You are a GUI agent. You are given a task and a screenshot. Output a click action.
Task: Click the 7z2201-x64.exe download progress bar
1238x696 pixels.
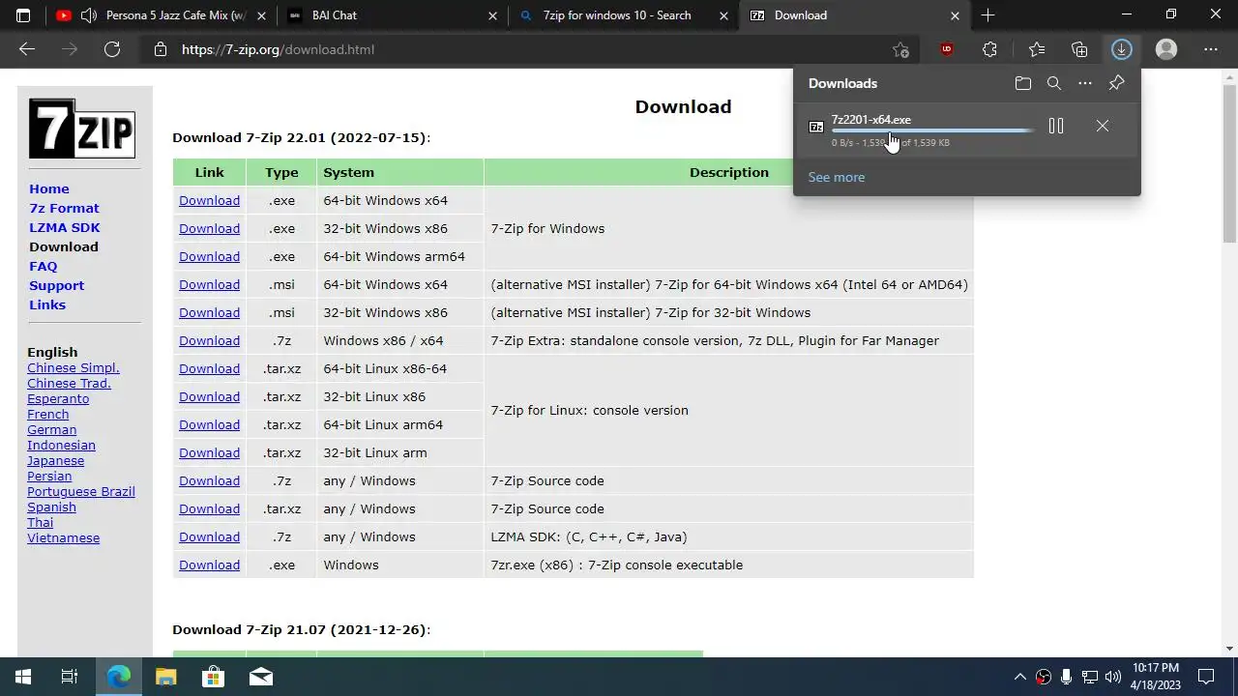932,130
